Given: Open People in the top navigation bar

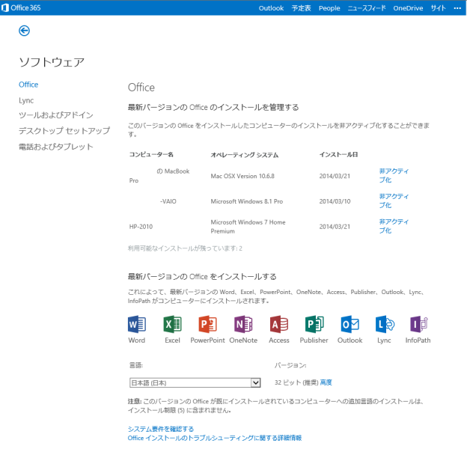Looking at the screenshot, I should point(329,8).
